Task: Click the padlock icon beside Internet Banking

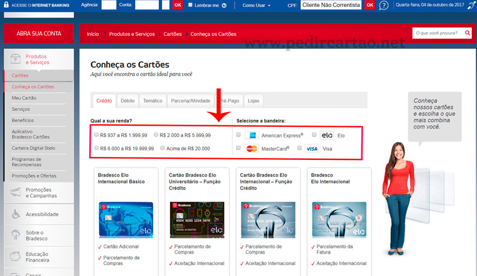Action: [6, 4]
